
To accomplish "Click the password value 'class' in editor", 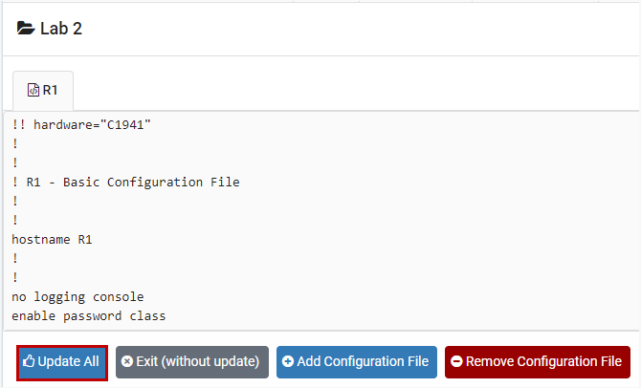I will tap(146, 315).
